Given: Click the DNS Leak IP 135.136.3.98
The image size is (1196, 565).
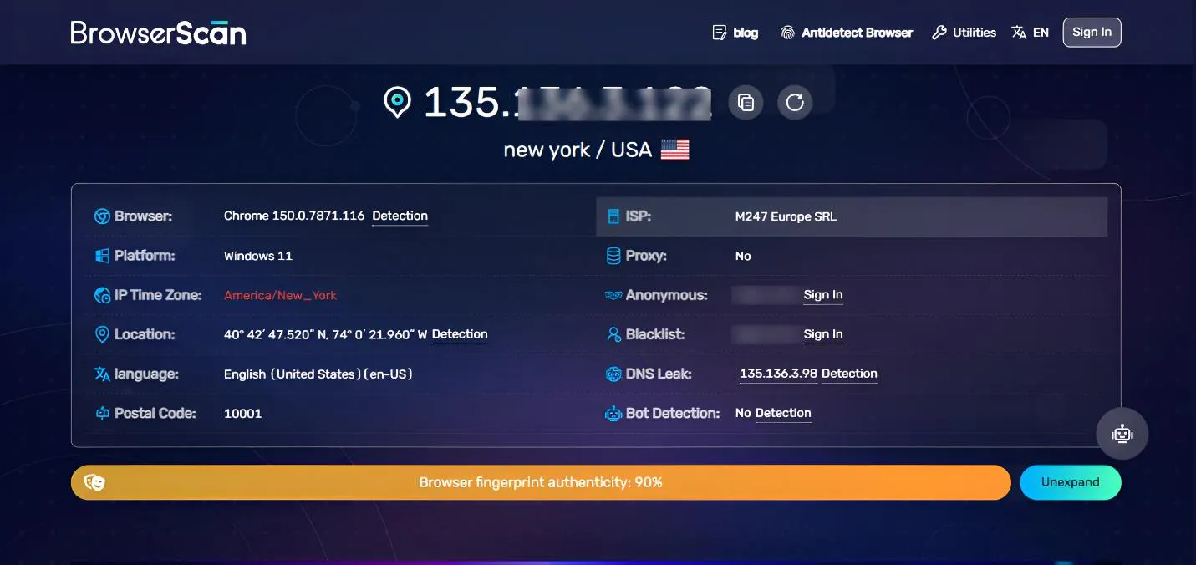Looking at the screenshot, I should (778, 374).
